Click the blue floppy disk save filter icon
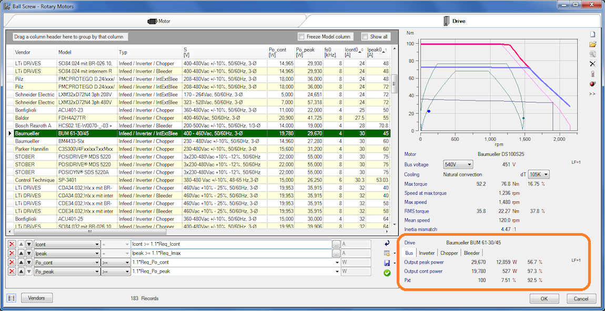The image size is (605, 311). pos(387,263)
